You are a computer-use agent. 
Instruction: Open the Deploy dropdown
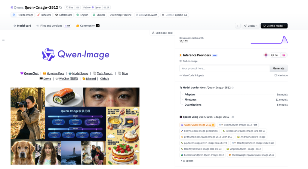click(x=251, y=26)
